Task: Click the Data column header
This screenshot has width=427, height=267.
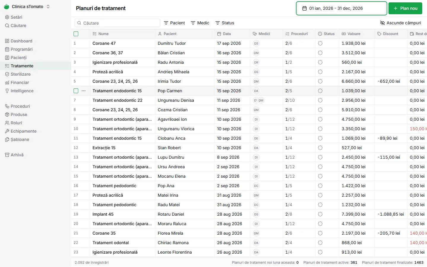Action: click(x=232, y=34)
